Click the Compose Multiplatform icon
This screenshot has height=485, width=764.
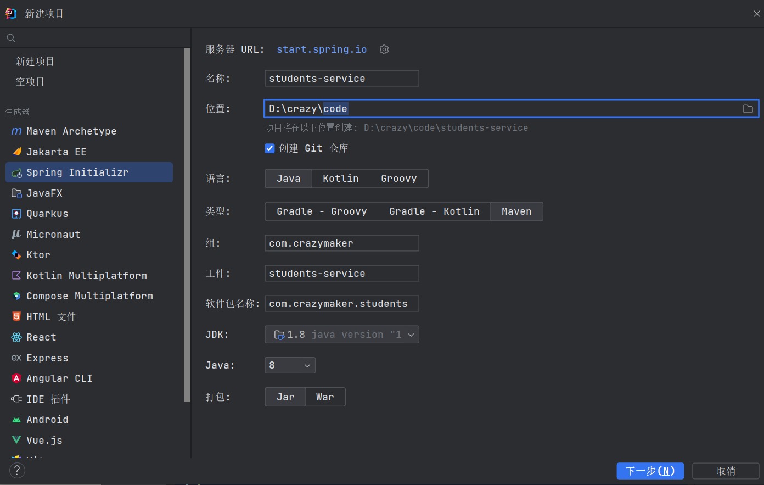(x=16, y=296)
